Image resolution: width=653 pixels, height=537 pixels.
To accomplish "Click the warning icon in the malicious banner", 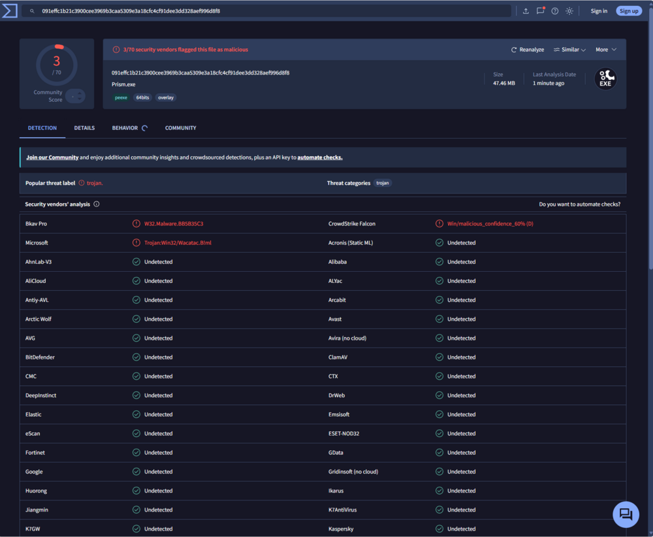I will (116, 50).
